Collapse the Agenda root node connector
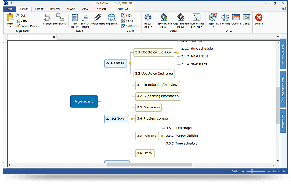Image resolution: width=291 pixels, height=186 pixels. (x=101, y=102)
